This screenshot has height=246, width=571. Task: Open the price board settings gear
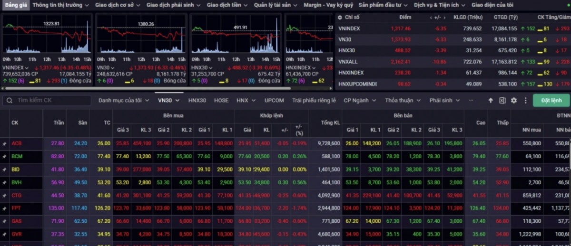(x=514, y=101)
